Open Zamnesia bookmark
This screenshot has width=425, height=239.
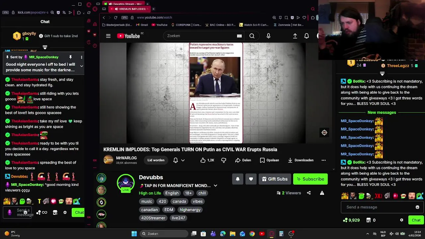(289, 25)
